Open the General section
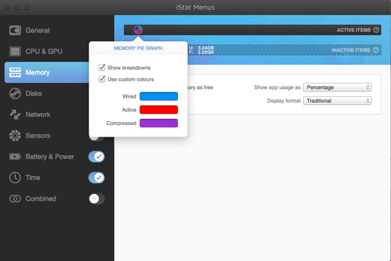 pyautogui.click(x=38, y=31)
